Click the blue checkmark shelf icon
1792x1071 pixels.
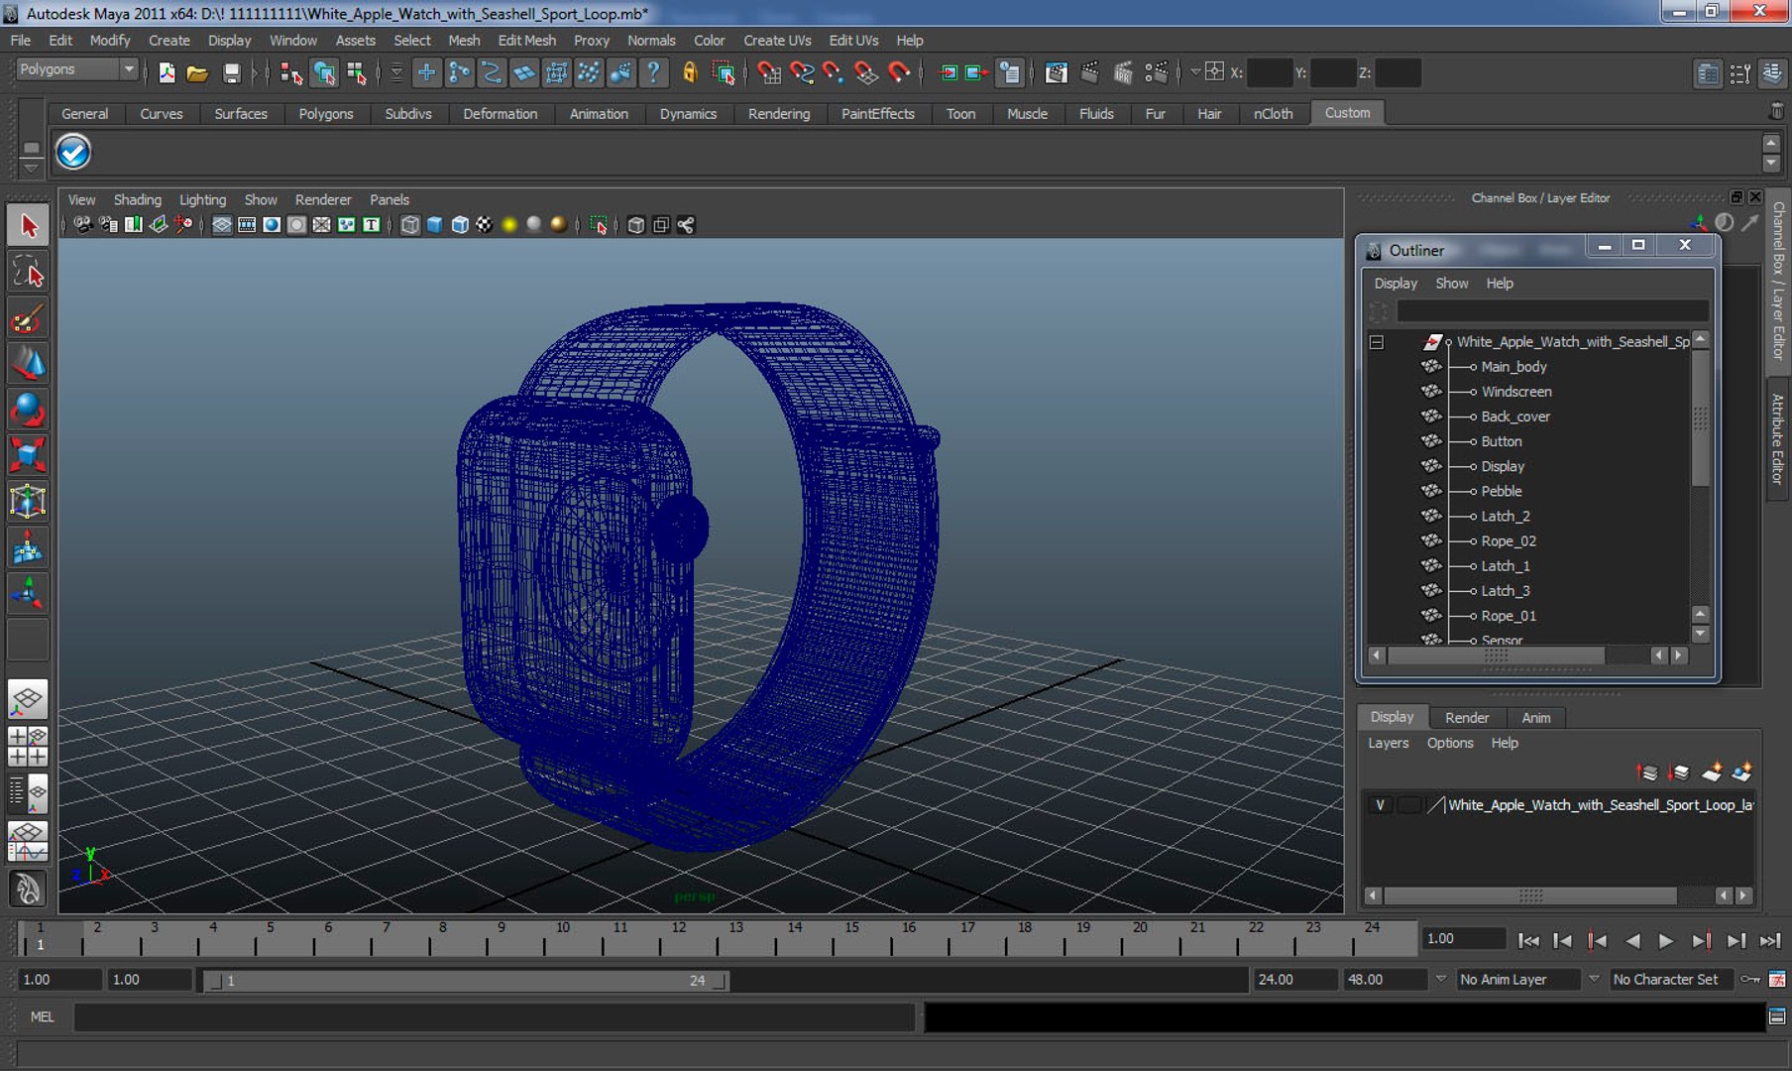[x=73, y=152]
